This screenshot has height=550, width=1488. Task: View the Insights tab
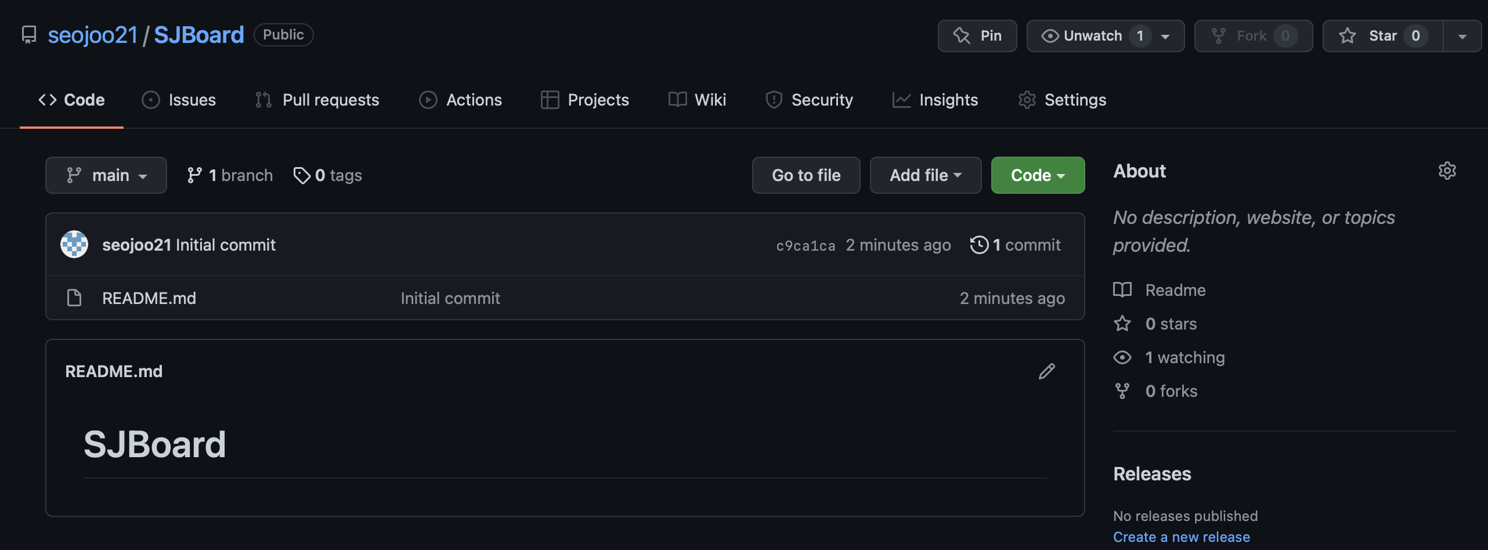click(935, 100)
